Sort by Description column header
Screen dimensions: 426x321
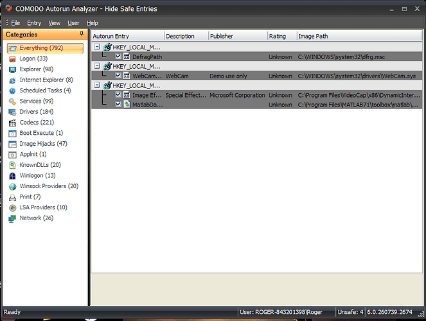tap(186, 36)
